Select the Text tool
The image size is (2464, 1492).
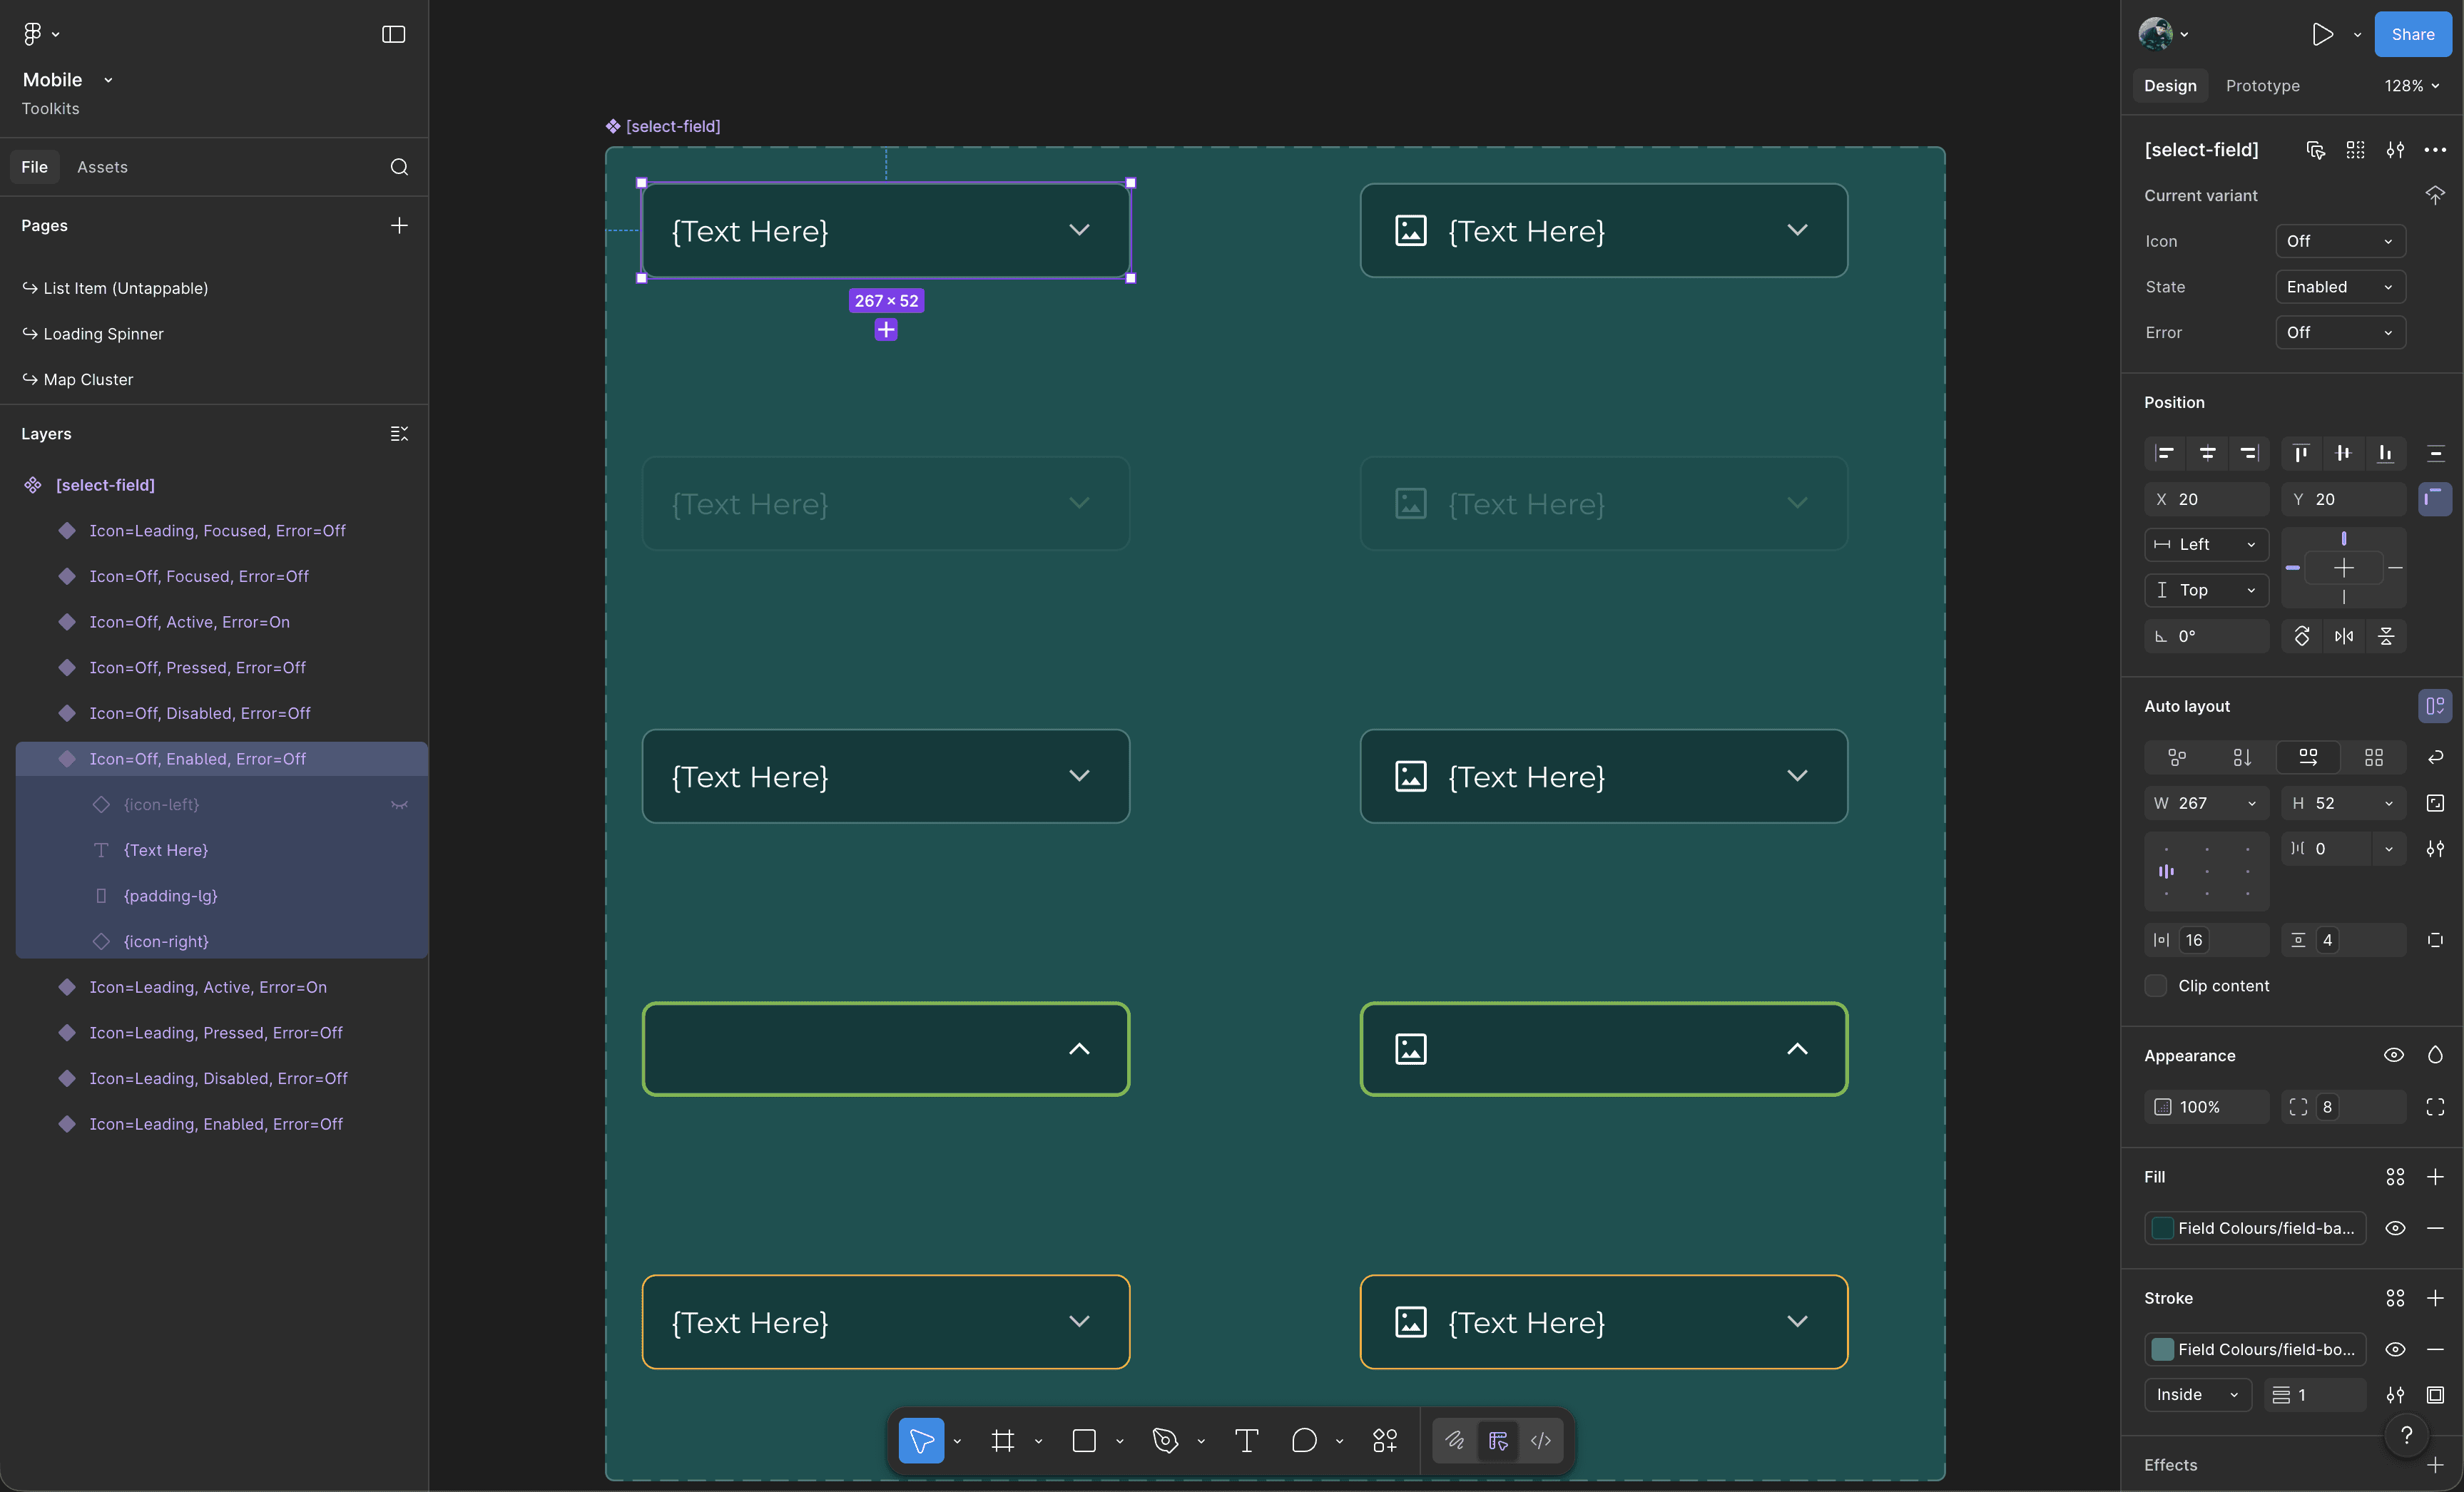tap(1246, 1441)
